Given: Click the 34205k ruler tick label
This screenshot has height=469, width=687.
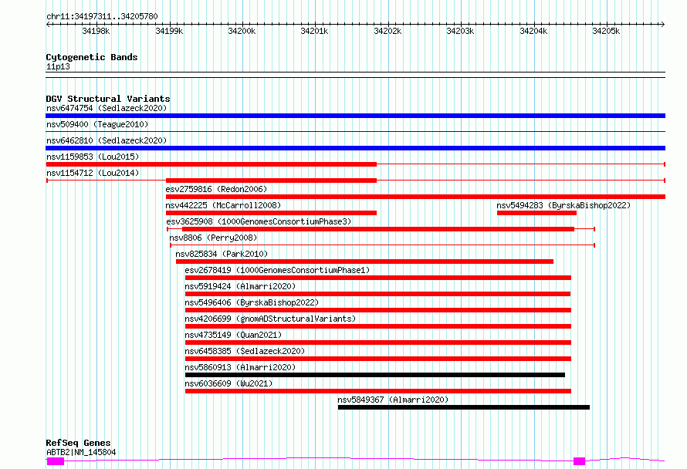Looking at the screenshot, I should (606, 31).
